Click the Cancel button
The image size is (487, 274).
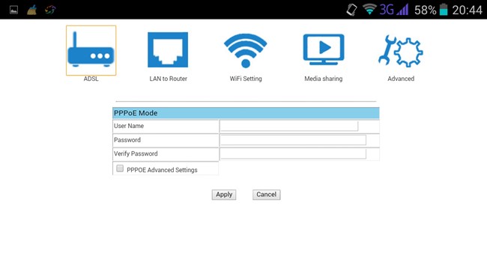click(x=267, y=195)
